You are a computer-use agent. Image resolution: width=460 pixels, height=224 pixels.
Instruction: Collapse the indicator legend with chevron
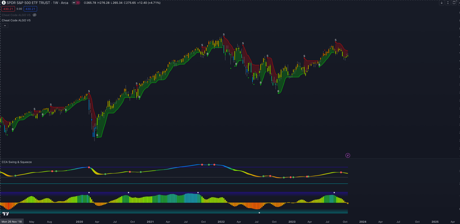[5, 26]
